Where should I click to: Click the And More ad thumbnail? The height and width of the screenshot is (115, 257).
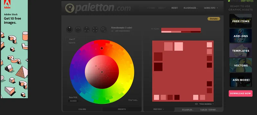[240, 80]
